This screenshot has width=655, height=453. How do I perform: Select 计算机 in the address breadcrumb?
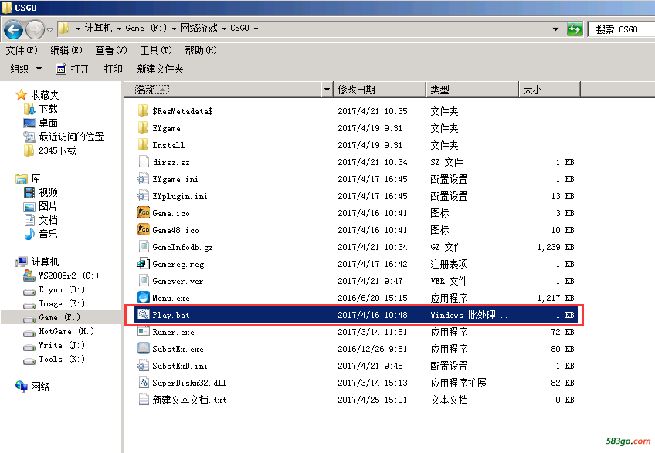pyautogui.click(x=99, y=28)
